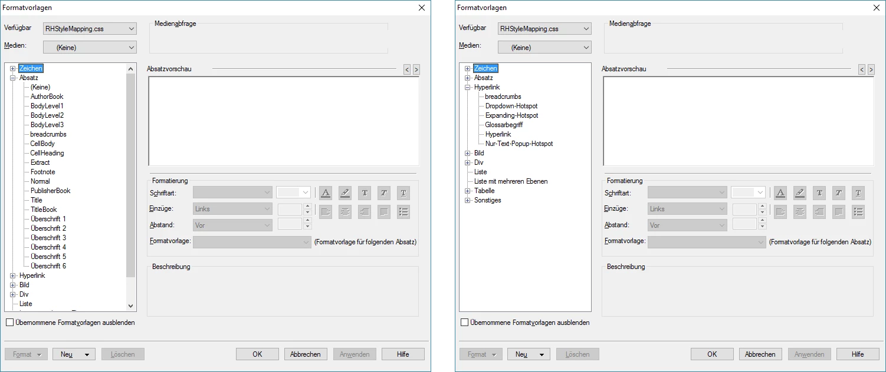This screenshot has width=886, height=372.
Task: Expand Tabelle node in right dialog tree
Action: point(468,191)
